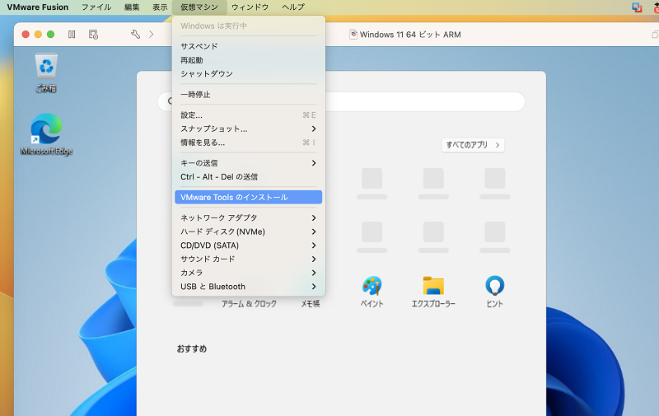
Task: Click the アラーム & クロック app label
Action: 250,303
